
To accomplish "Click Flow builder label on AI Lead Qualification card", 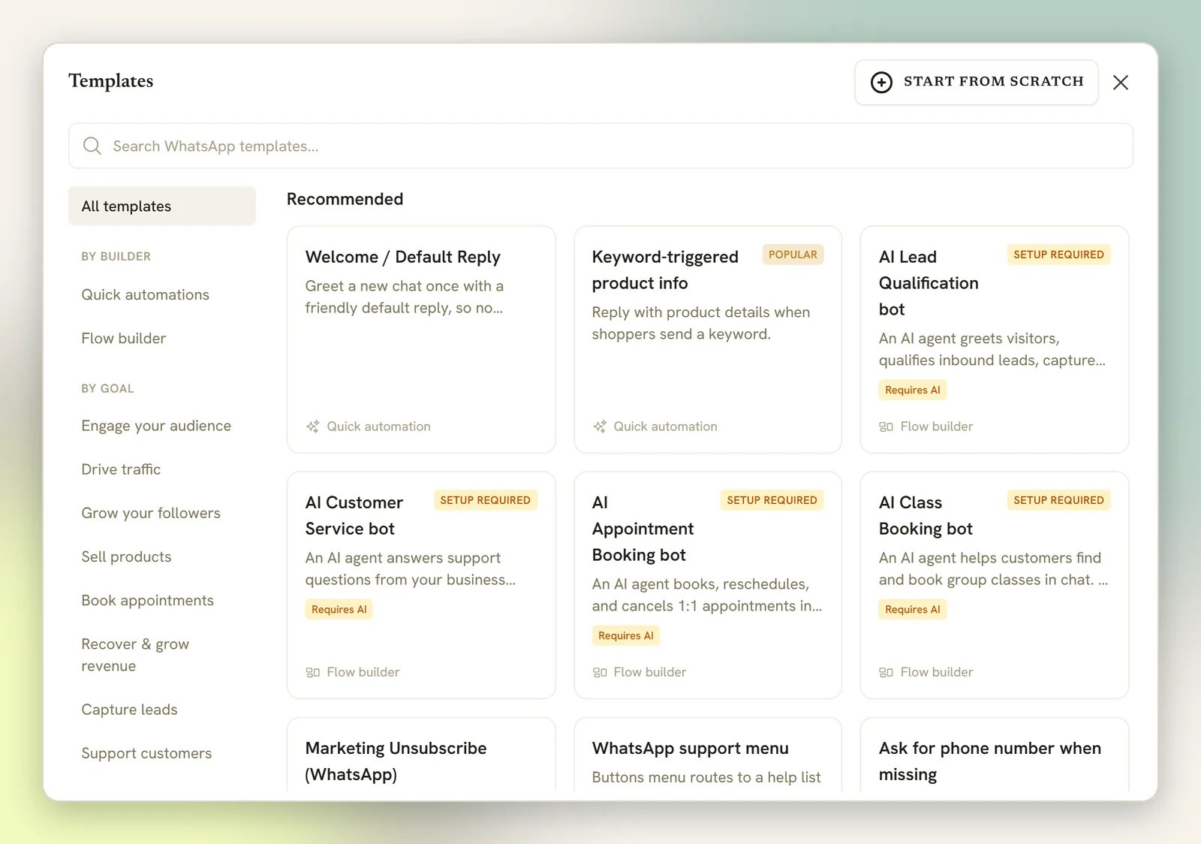I will pos(936,427).
